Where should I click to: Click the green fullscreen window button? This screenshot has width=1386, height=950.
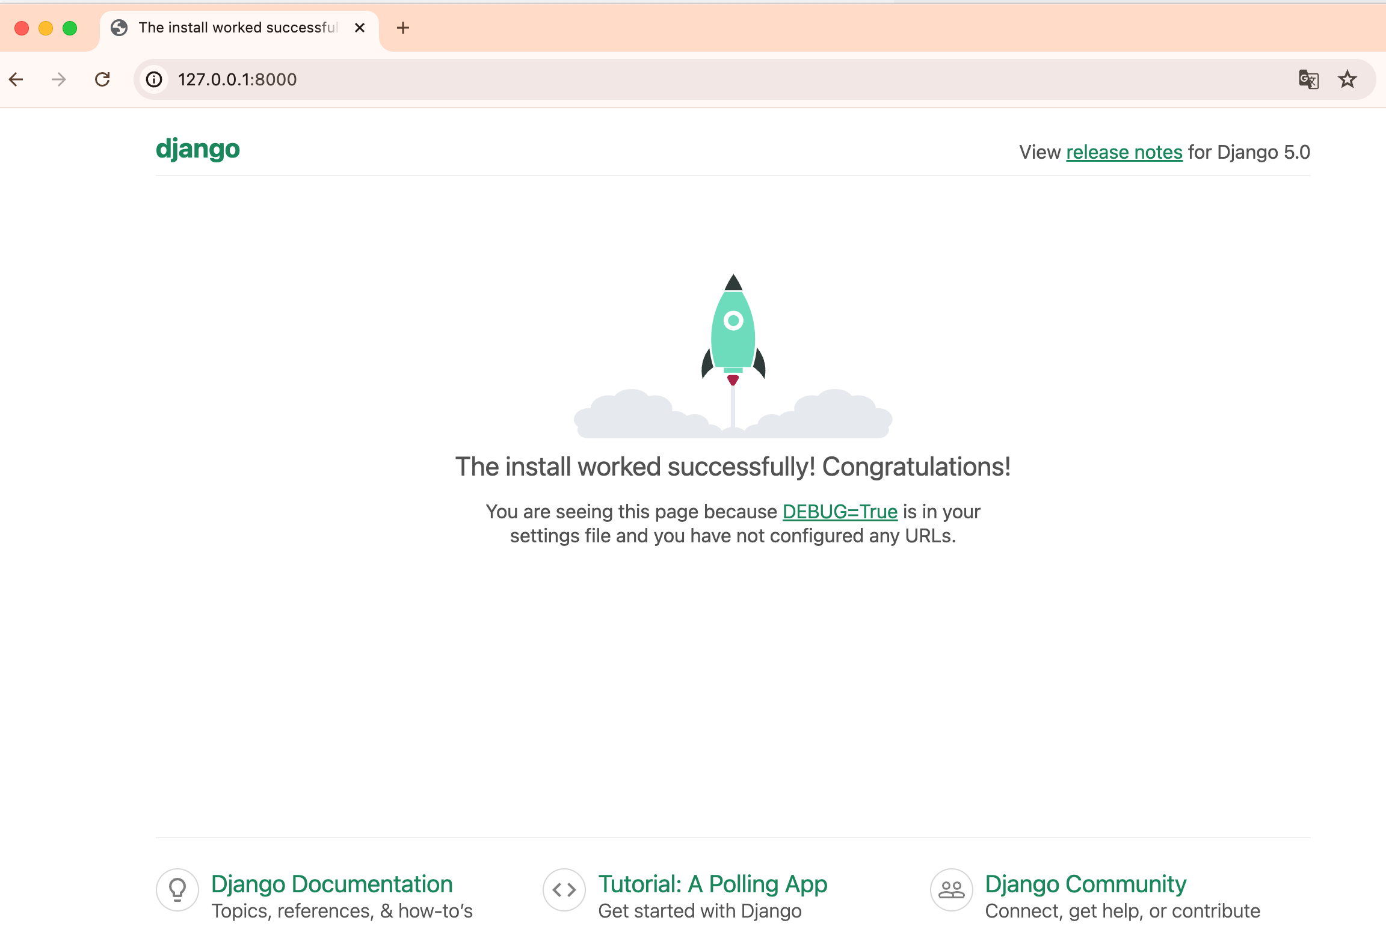70,28
